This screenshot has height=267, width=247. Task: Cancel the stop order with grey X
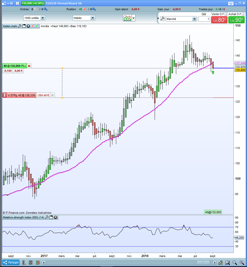coord(53,95)
